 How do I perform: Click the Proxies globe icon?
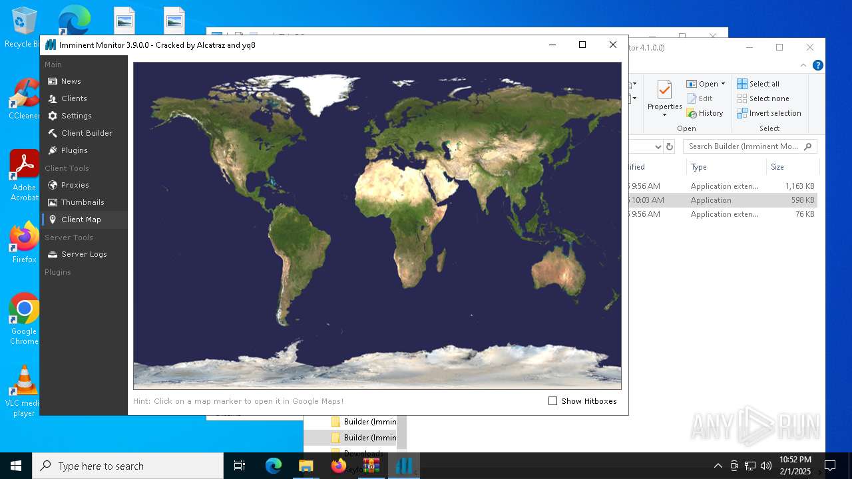tap(53, 185)
